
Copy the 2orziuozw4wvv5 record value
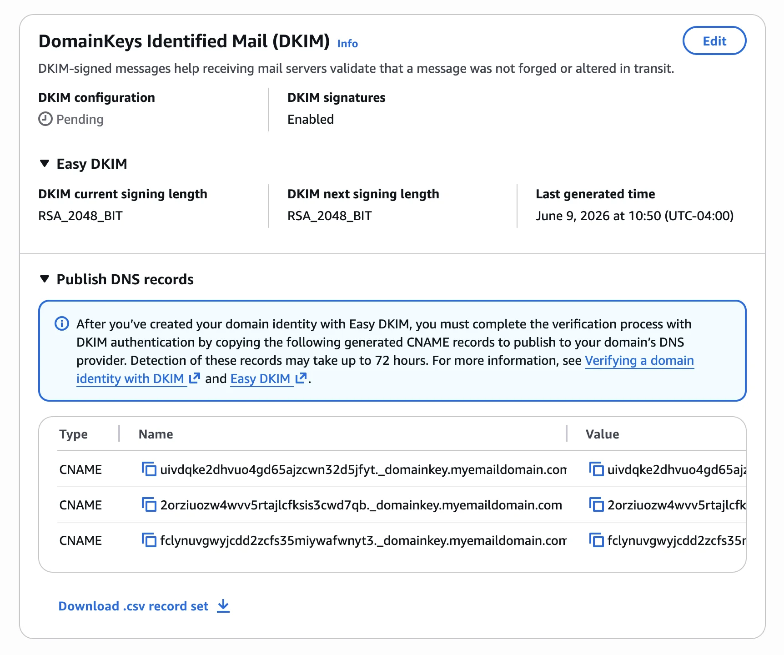(x=596, y=504)
